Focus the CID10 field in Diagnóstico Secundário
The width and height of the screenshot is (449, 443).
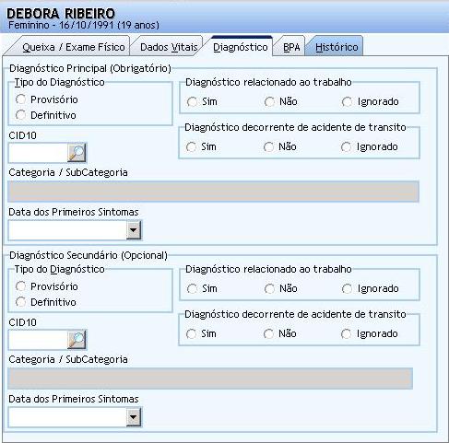(x=38, y=340)
